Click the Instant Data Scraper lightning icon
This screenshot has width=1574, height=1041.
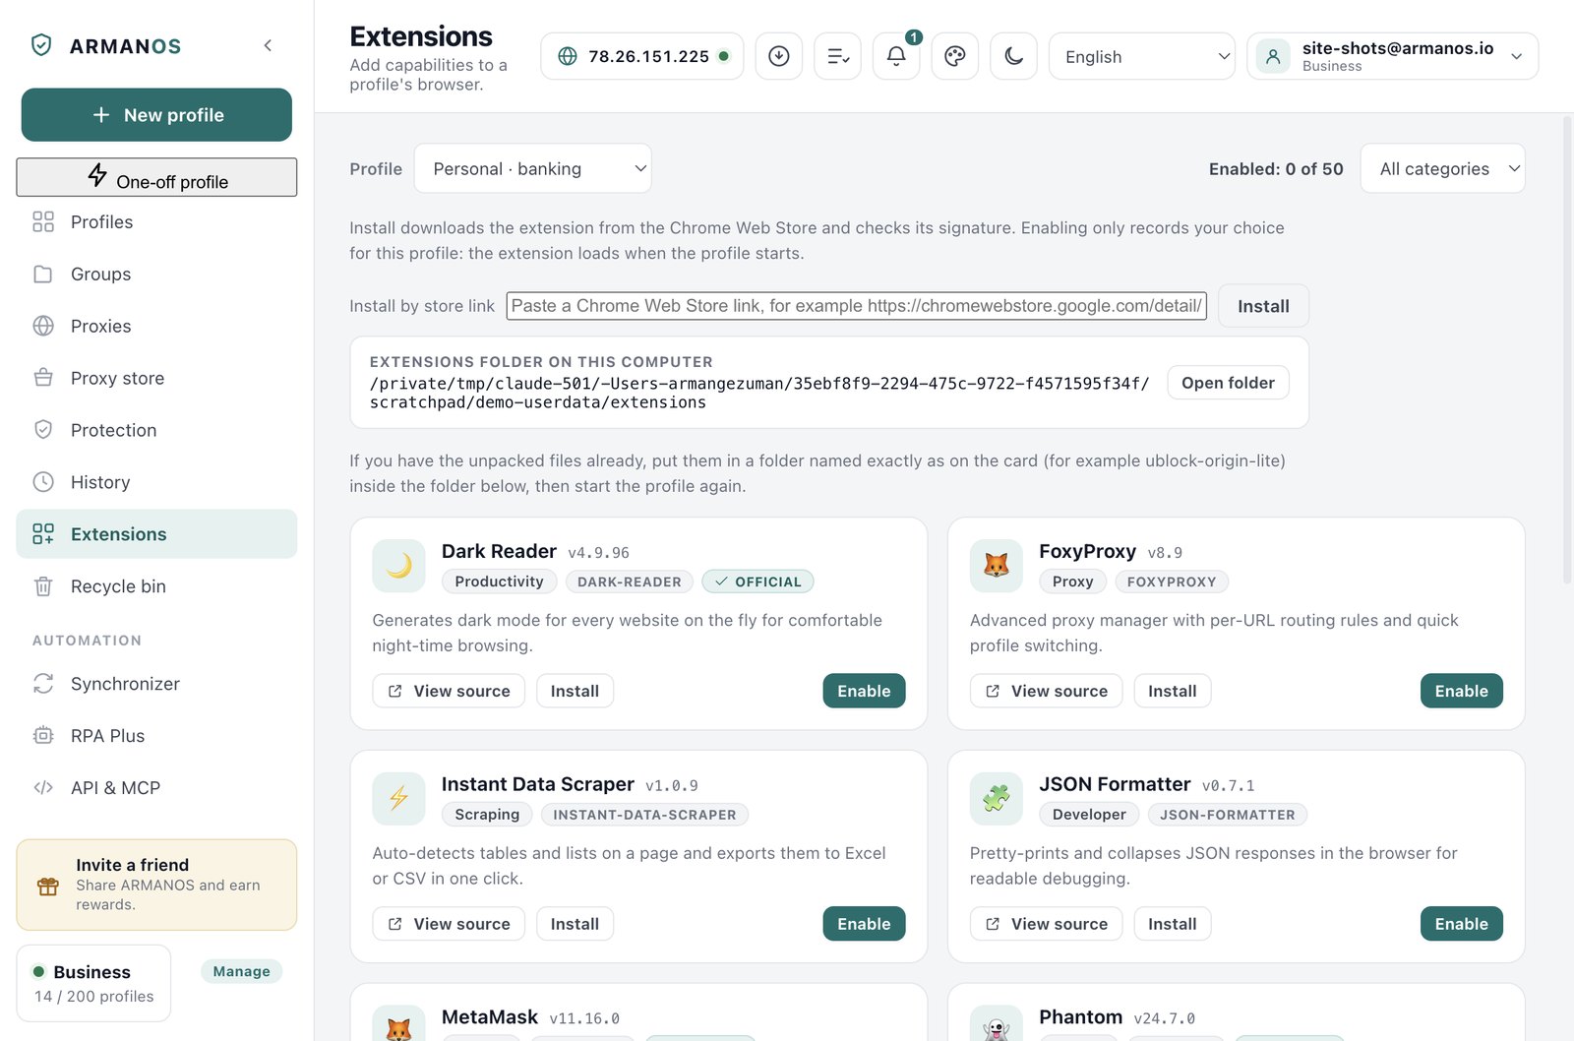[398, 798]
